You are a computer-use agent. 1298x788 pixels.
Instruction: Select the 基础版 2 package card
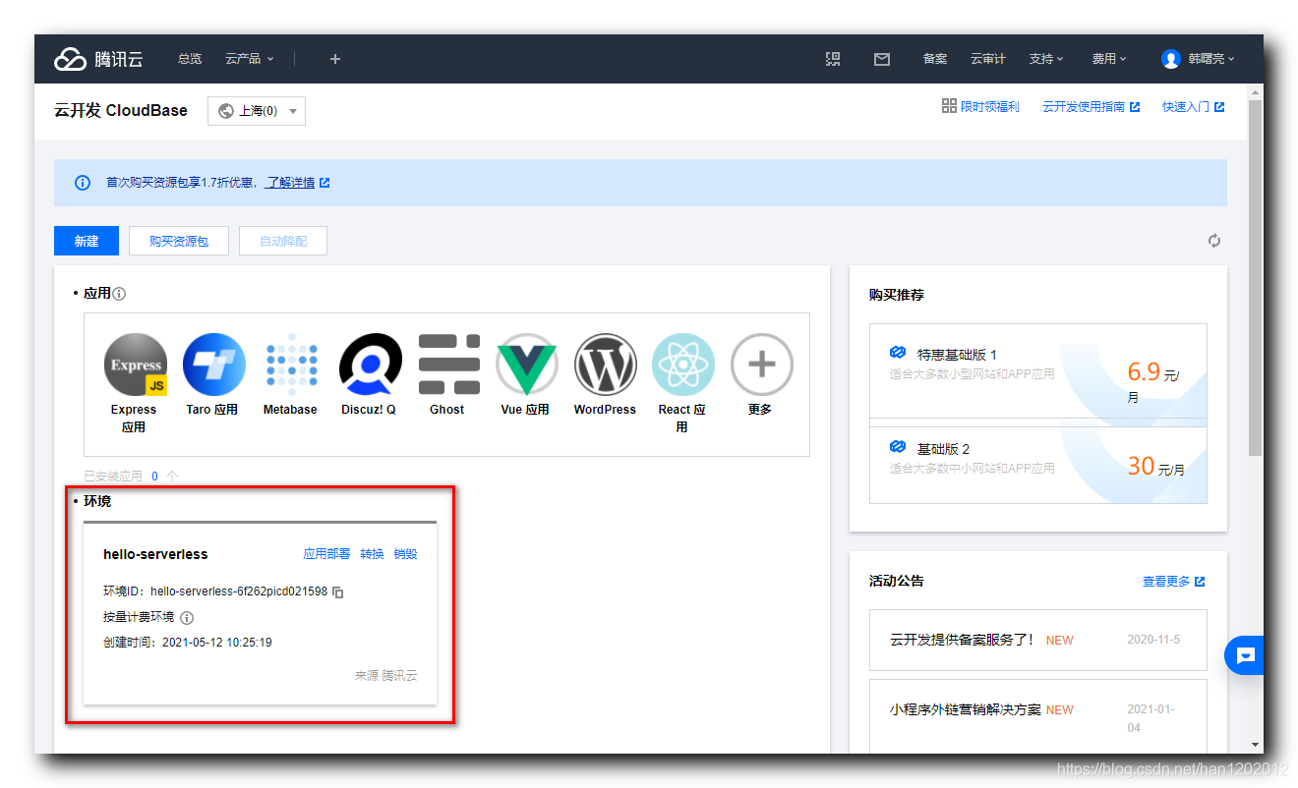click(x=1037, y=466)
